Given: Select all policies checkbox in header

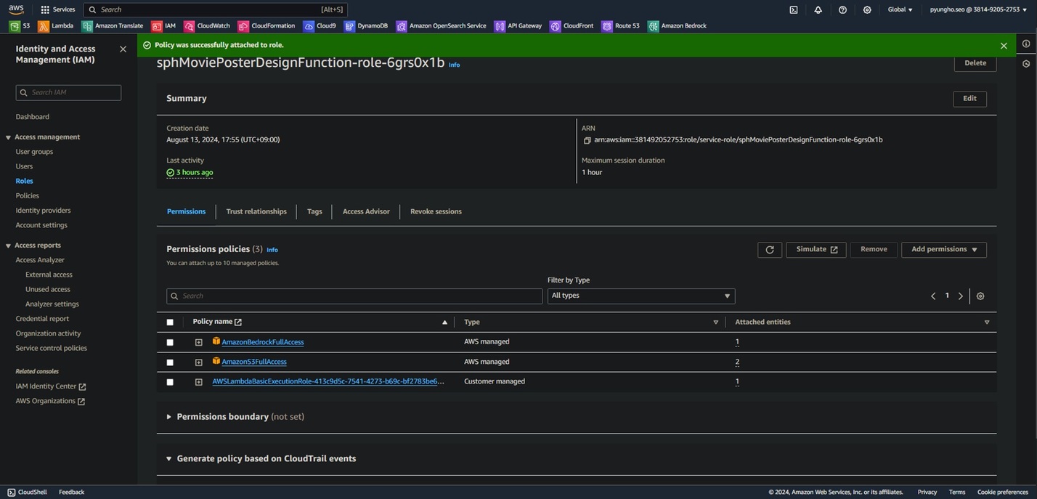Looking at the screenshot, I should (170, 322).
